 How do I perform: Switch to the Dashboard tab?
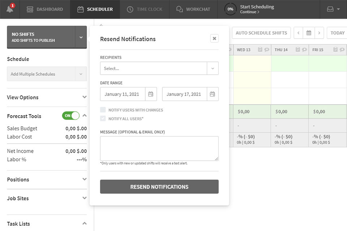pos(45,9)
